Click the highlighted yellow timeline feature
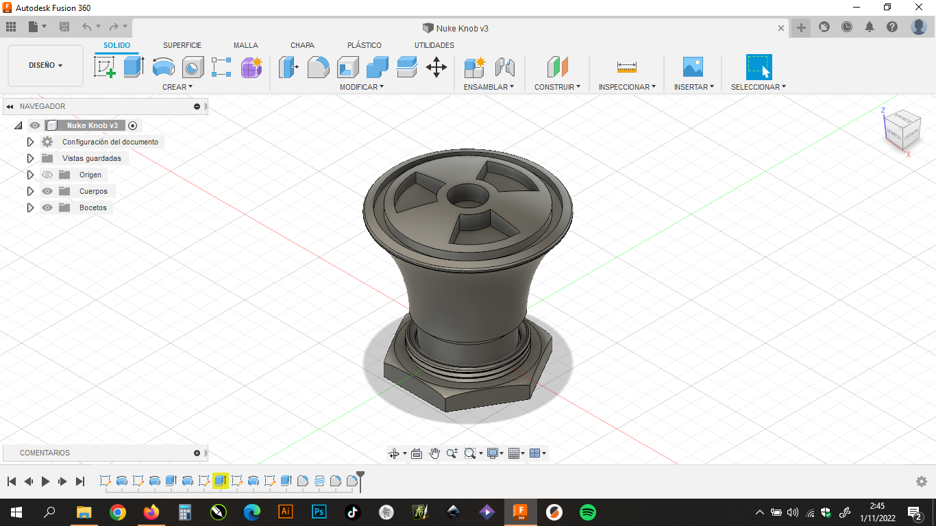This screenshot has width=936, height=526. tap(221, 481)
